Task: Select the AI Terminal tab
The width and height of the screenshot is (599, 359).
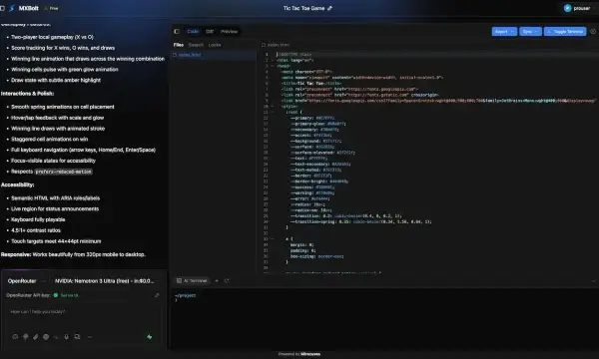Action: click(192, 281)
